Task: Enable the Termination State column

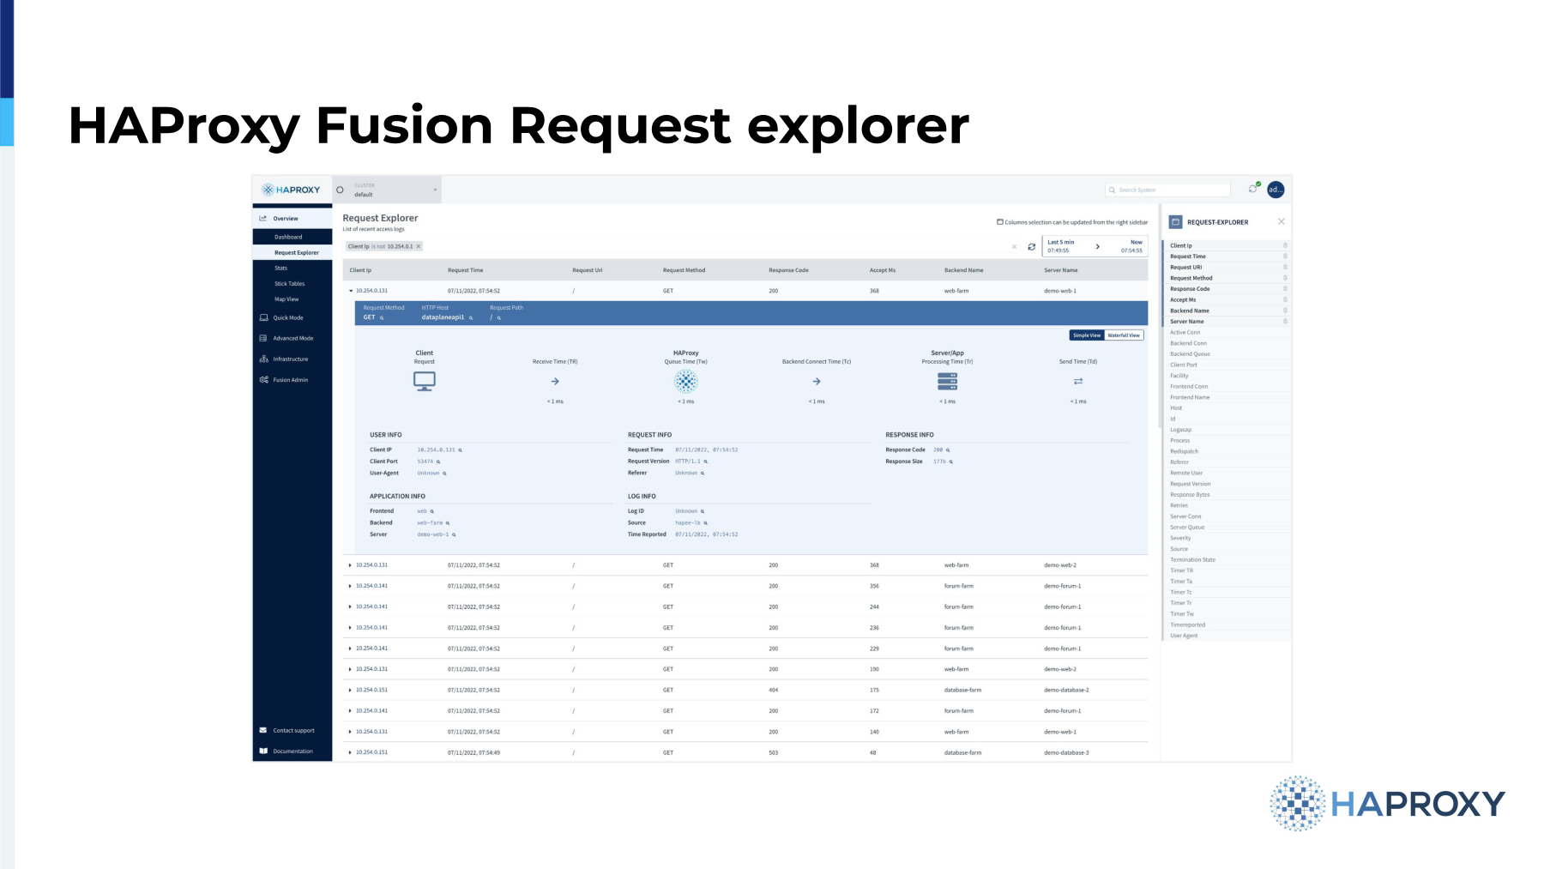Action: click(1227, 559)
